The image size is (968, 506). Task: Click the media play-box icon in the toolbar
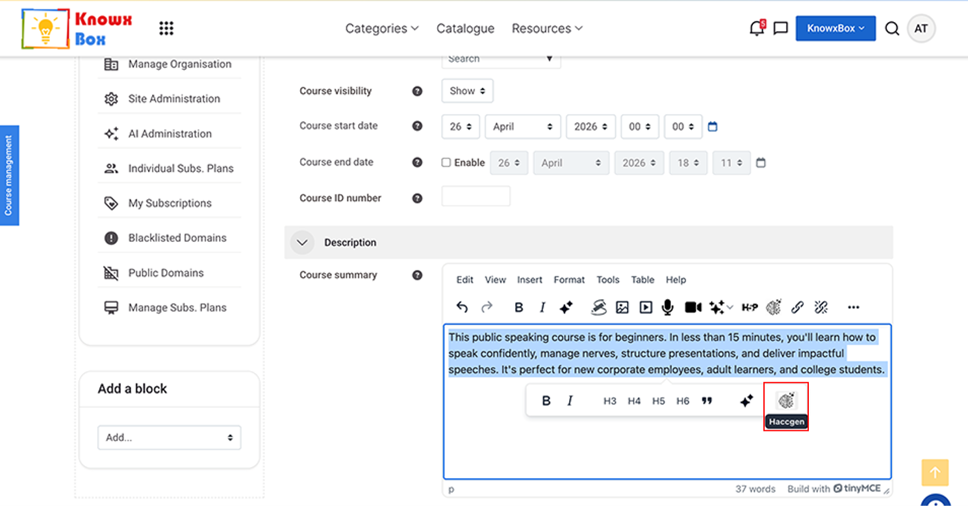click(646, 307)
